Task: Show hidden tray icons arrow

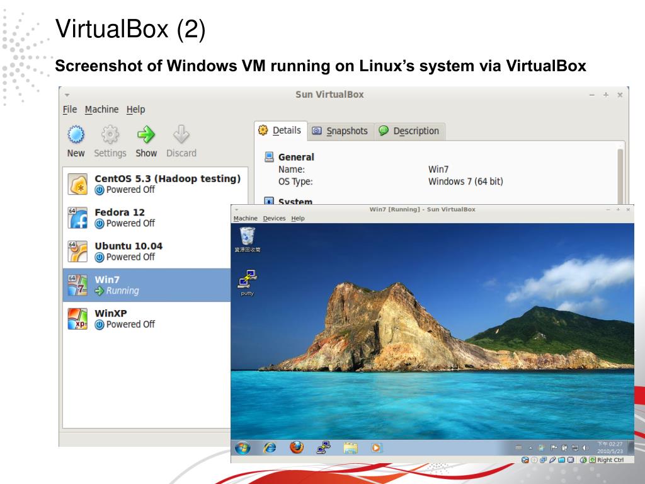Action: pos(530,448)
